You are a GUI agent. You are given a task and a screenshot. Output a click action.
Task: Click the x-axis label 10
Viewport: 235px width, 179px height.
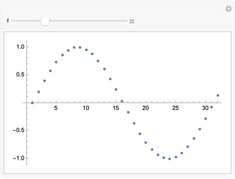(86, 108)
